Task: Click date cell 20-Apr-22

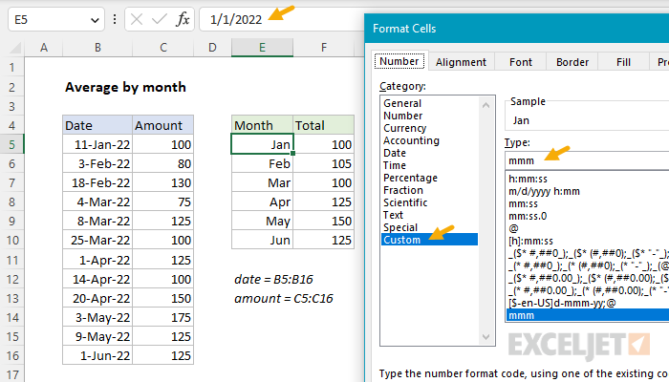Action: pos(97,298)
